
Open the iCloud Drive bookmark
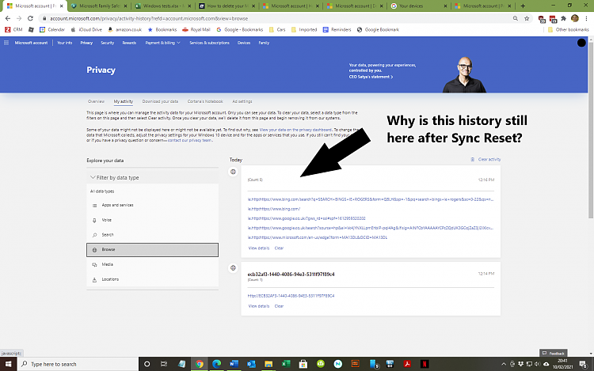(86, 29)
